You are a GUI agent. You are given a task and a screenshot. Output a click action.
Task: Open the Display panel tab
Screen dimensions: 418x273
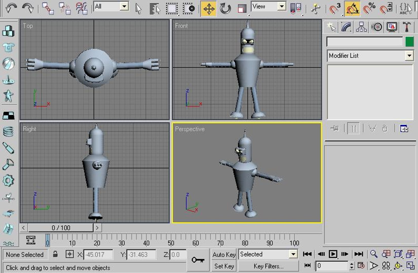click(x=392, y=27)
